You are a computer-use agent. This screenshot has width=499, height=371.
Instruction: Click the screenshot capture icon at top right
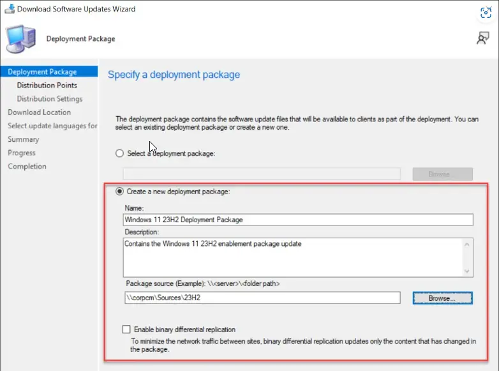(x=485, y=12)
